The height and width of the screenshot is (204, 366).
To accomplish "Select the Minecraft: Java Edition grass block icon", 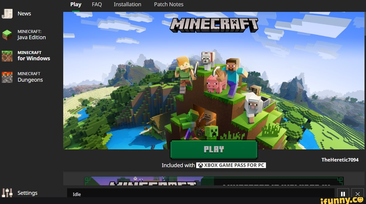I will point(7,34).
